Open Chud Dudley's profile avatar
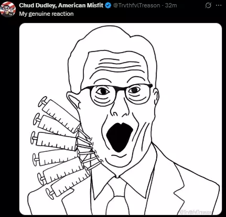Image resolution: width=226 pixels, height=217 pixels. (x=8, y=9)
